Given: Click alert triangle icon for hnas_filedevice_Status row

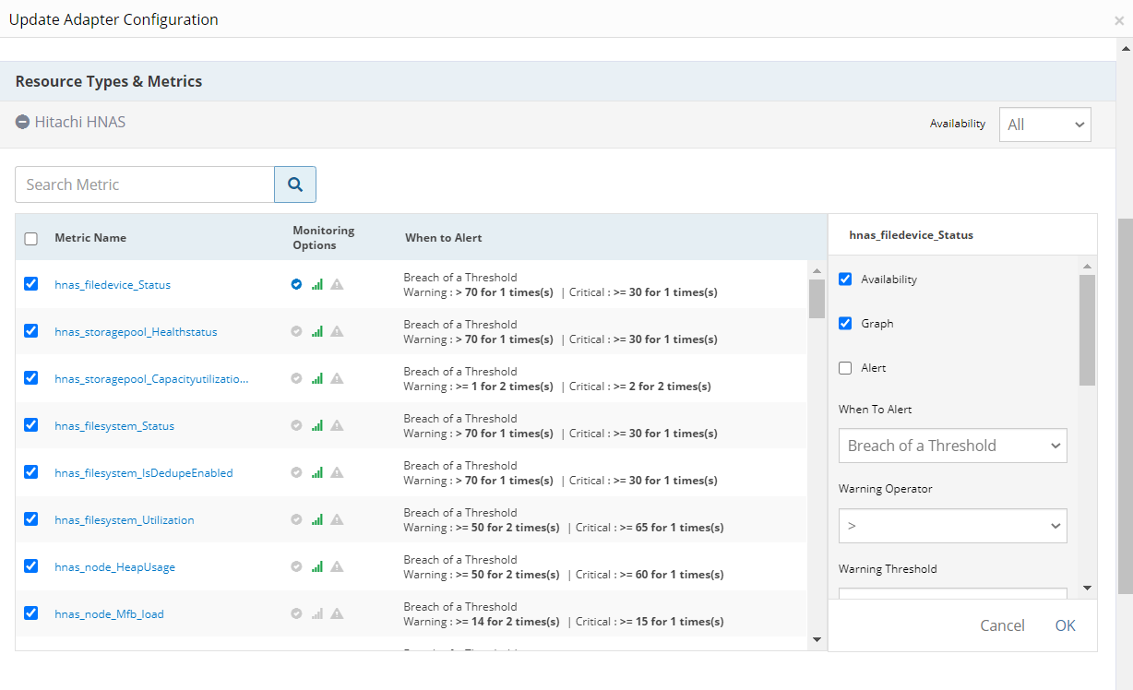Looking at the screenshot, I should (337, 284).
